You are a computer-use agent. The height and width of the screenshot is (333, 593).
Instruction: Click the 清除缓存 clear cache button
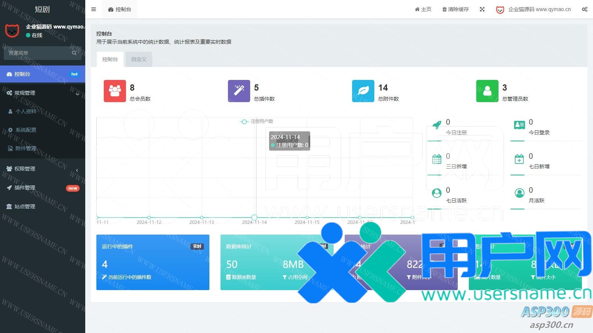[455, 9]
